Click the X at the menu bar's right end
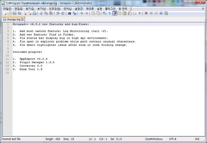This screenshot has height=143, width=207. point(203,9)
